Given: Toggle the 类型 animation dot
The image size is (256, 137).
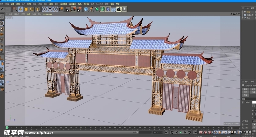Looking at the screenshot, I should click(x=243, y=124).
